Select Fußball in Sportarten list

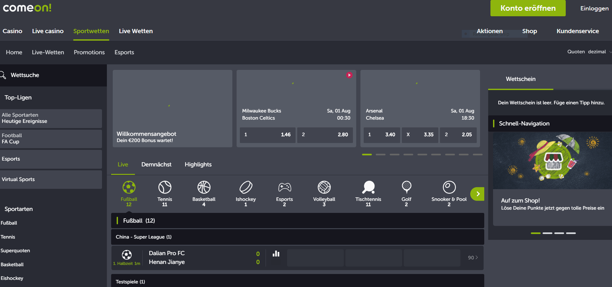point(9,223)
